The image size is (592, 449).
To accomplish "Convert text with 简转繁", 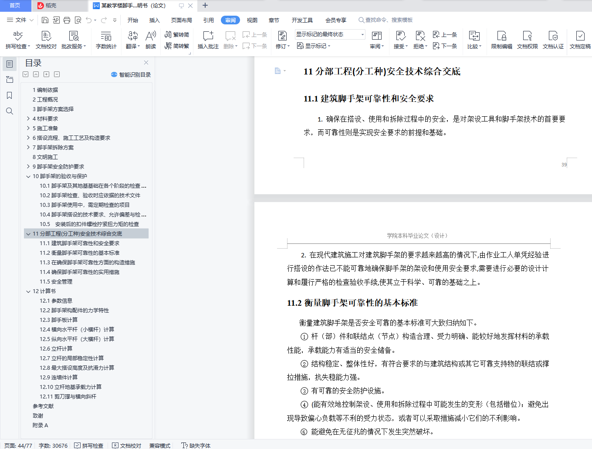I will coord(177,46).
